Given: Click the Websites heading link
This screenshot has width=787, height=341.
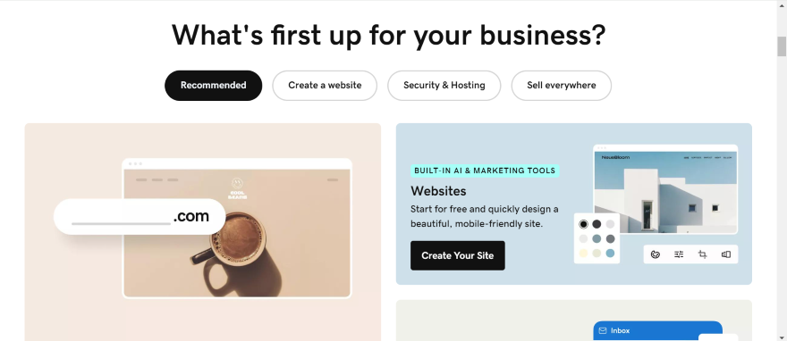Looking at the screenshot, I should click(438, 191).
